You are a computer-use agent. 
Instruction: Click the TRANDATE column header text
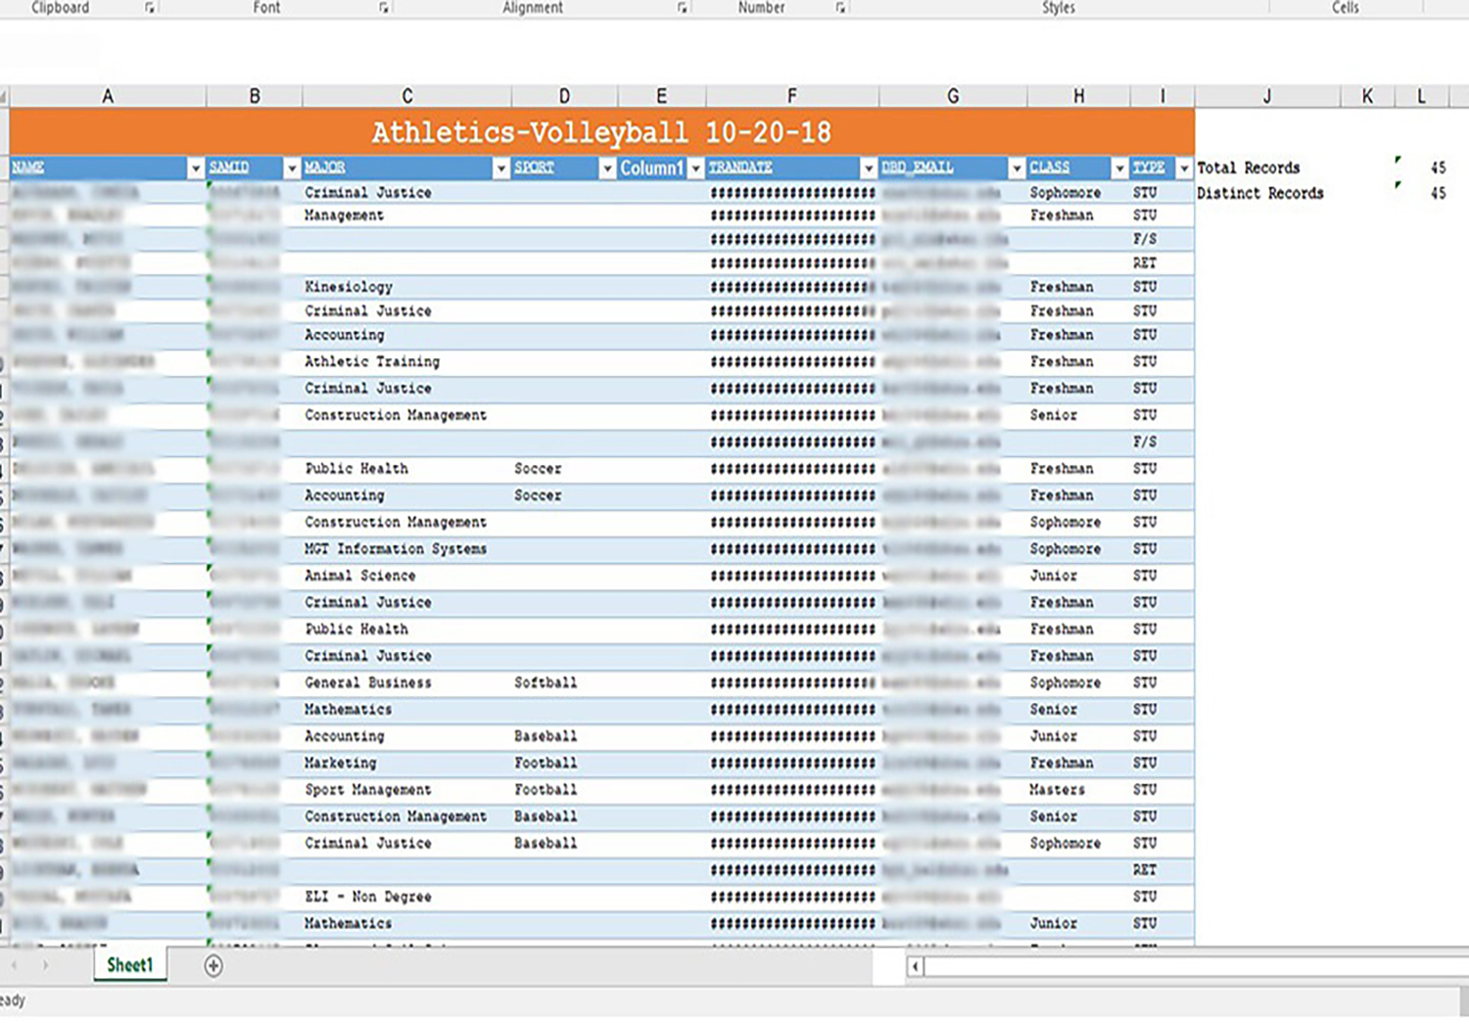[x=740, y=167]
